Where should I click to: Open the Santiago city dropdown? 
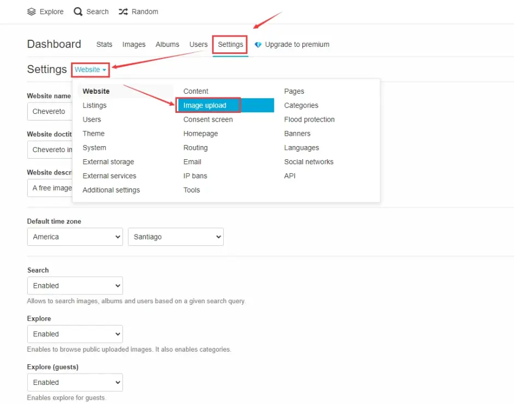tap(176, 237)
